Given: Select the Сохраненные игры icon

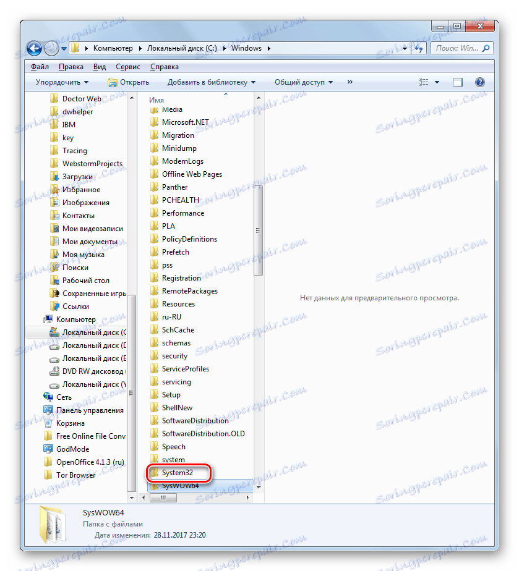Looking at the screenshot, I should point(54,293).
